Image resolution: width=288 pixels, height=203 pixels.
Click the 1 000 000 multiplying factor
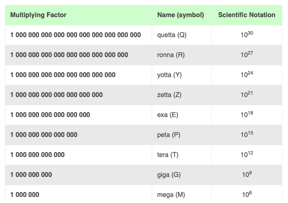(25, 195)
